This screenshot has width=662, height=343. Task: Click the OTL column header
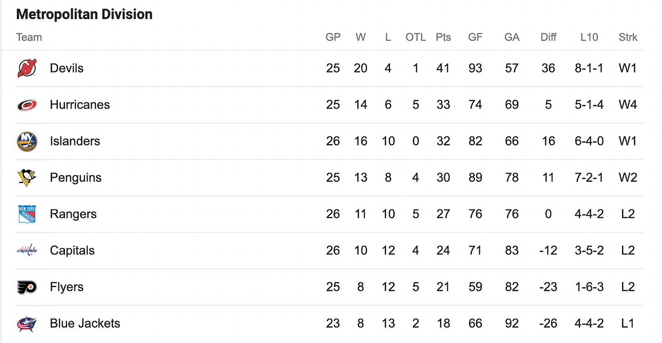coord(416,37)
